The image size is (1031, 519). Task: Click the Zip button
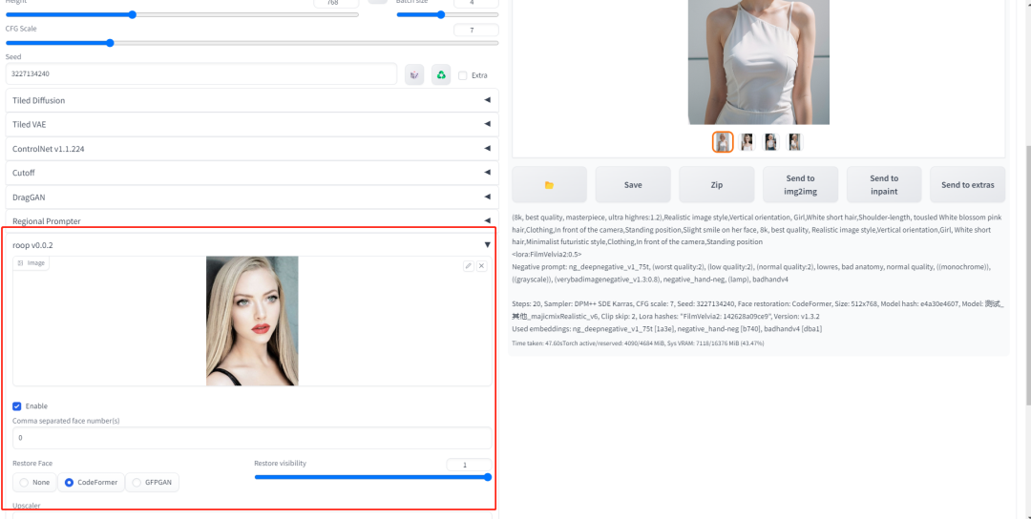tap(717, 184)
